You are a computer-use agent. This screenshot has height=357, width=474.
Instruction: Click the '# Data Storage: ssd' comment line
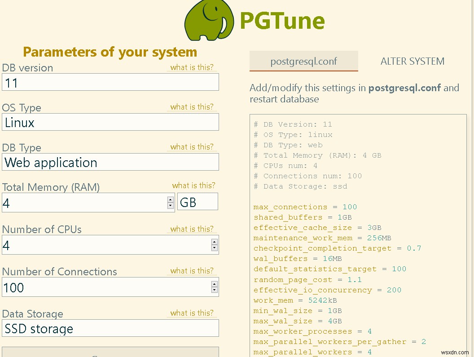pos(300,186)
